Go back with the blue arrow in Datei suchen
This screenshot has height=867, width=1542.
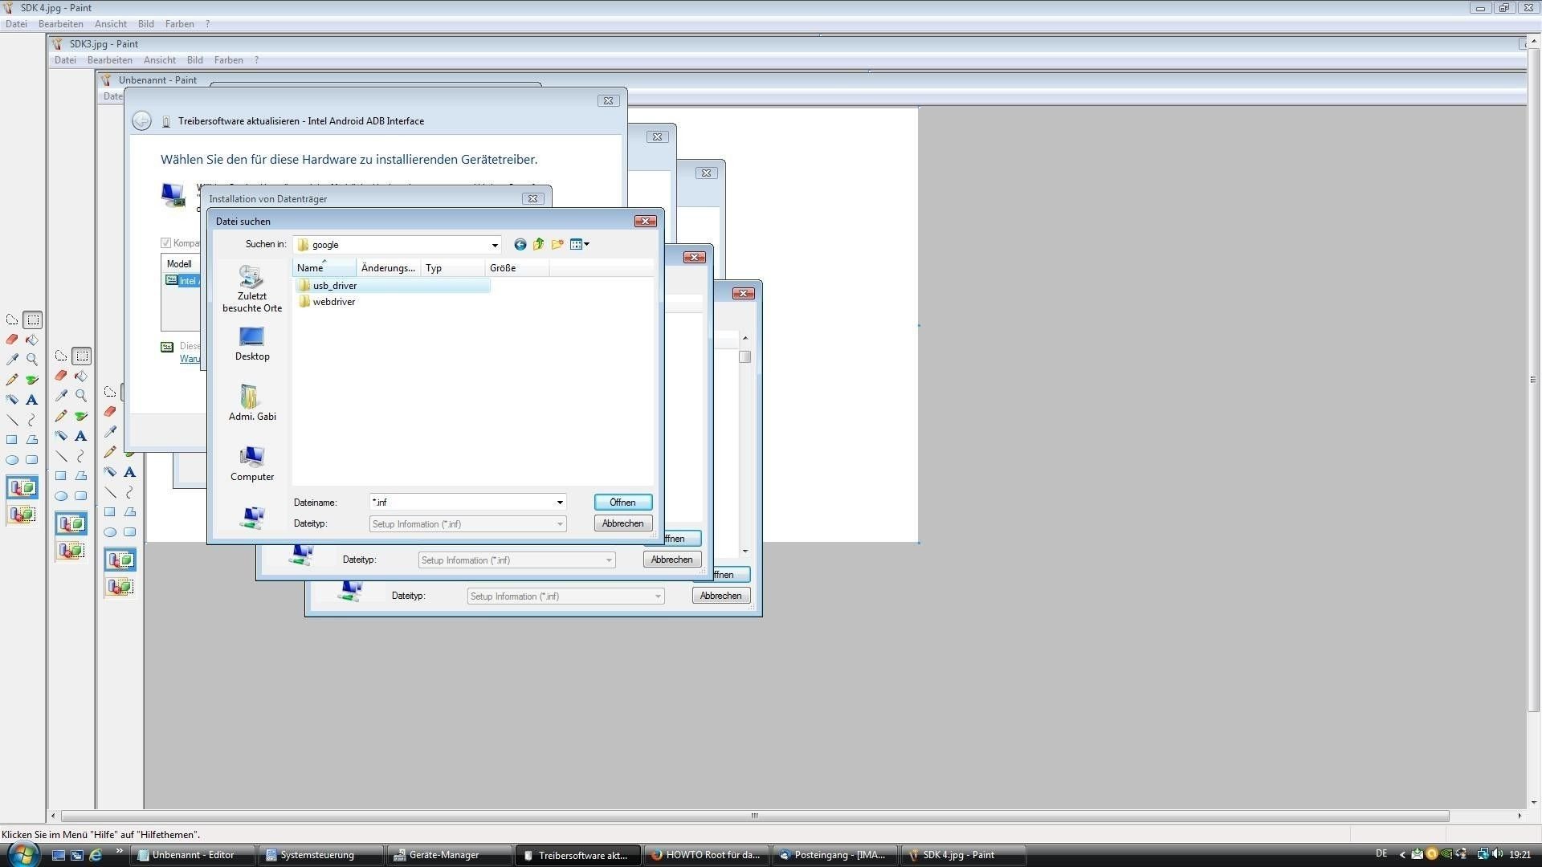(x=520, y=244)
